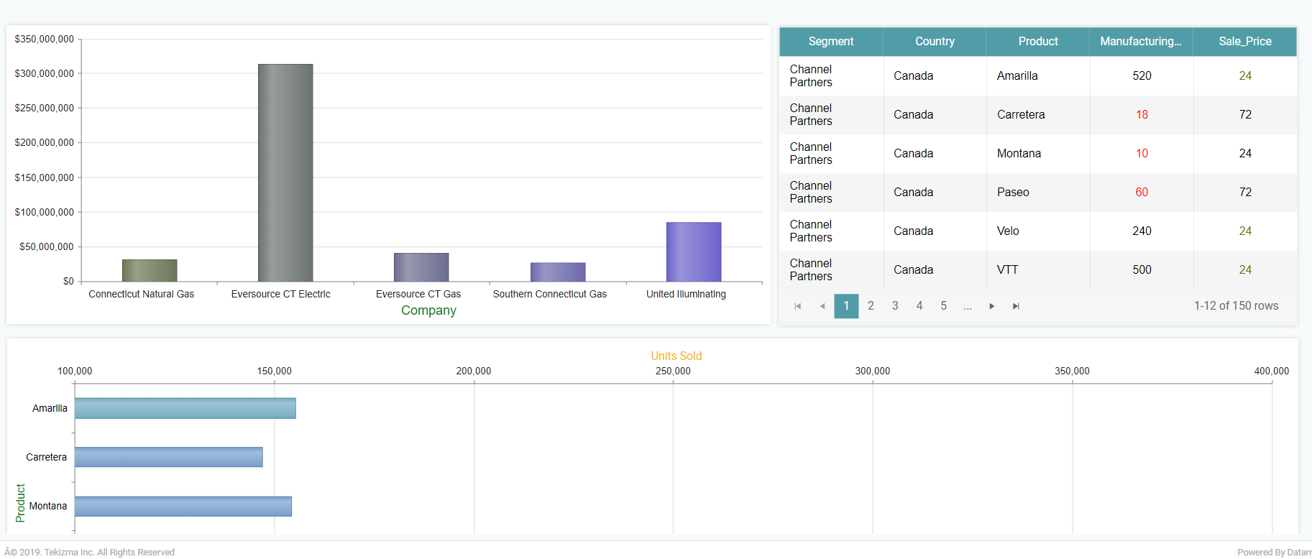Screen dimensions: 1312x559
Task: Select page 4 in the pager
Action: coord(919,306)
